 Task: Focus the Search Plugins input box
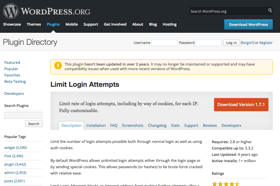click(23, 115)
